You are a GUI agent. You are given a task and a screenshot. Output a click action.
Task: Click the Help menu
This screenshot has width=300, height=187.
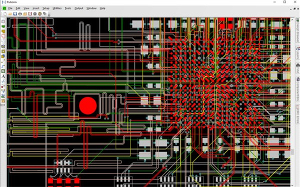point(102,8)
